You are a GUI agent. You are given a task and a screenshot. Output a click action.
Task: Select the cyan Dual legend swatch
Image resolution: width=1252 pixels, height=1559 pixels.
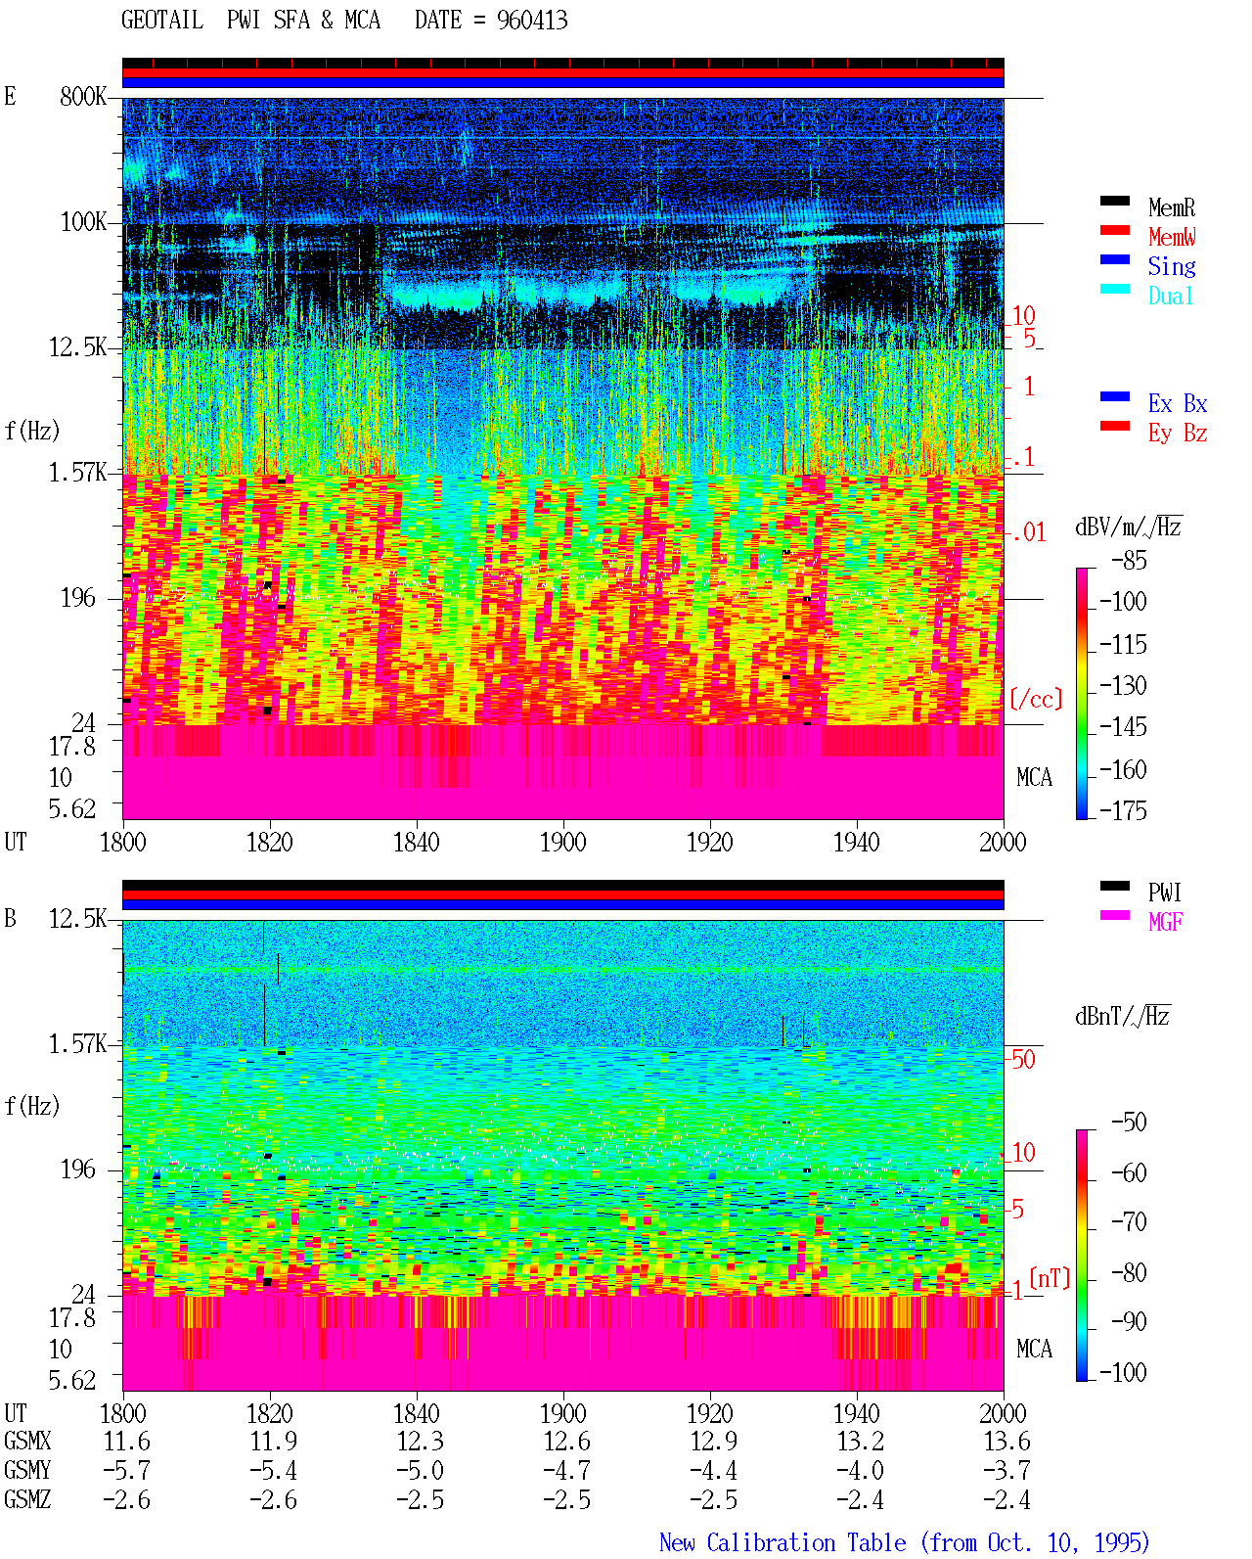(x=1114, y=289)
